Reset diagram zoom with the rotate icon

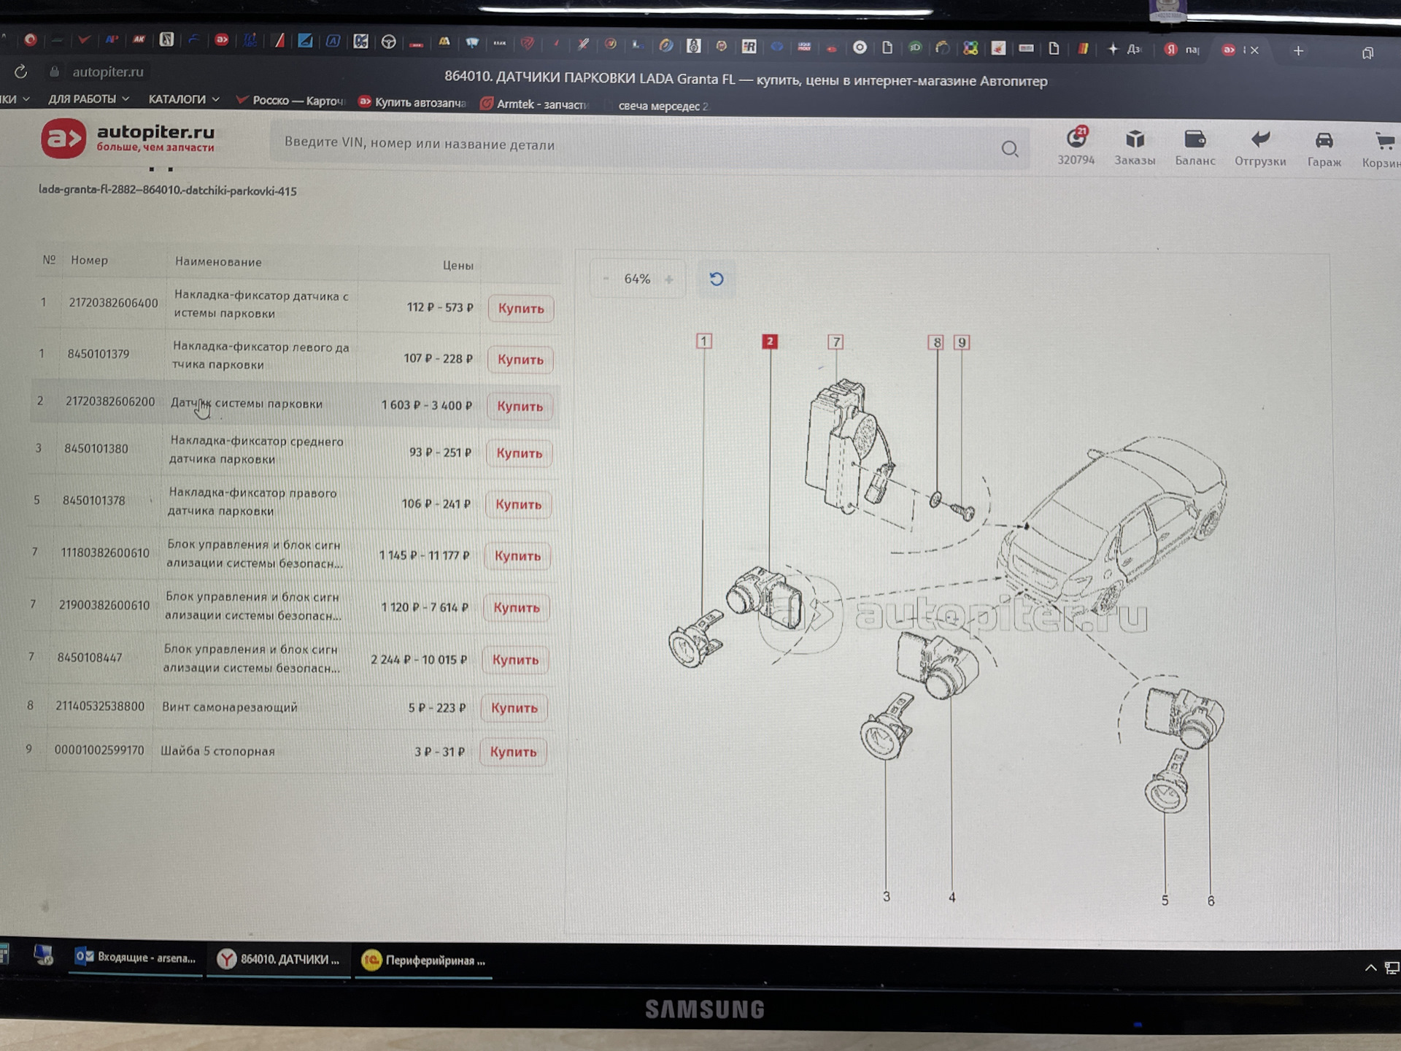[x=717, y=279]
